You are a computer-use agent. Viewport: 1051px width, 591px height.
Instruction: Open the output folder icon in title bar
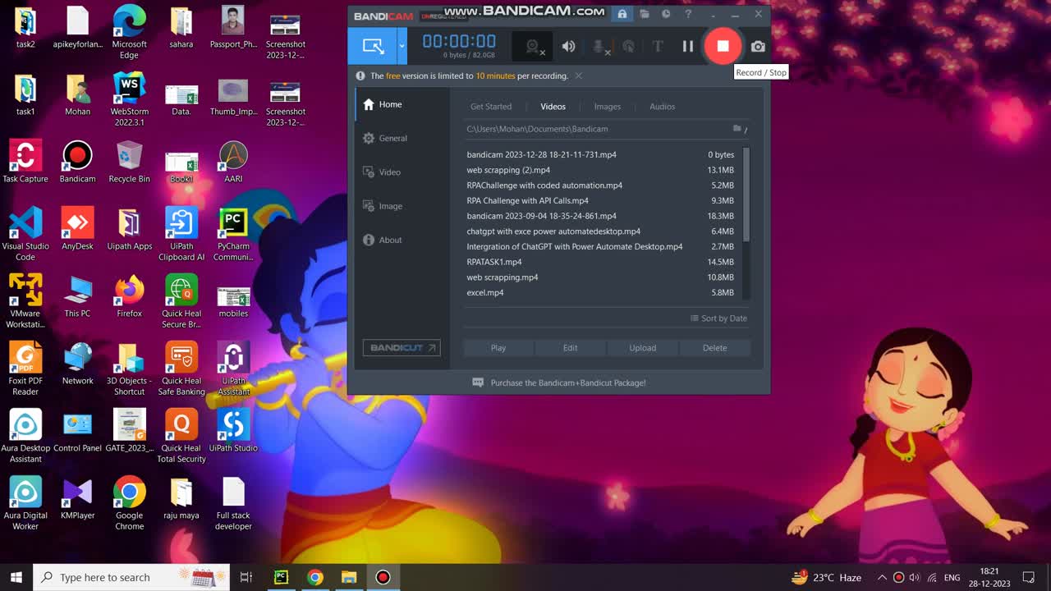pyautogui.click(x=645, y=14)
